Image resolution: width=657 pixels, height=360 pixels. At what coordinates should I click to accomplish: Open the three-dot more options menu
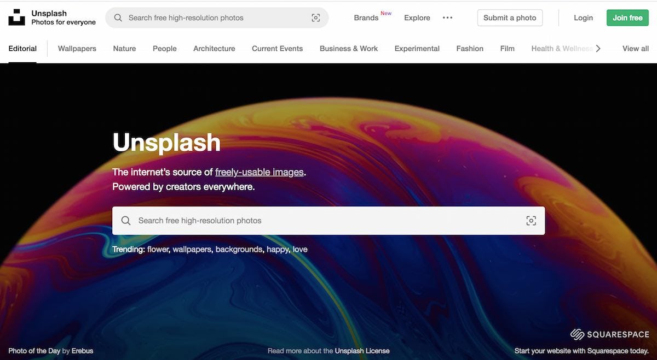coord(447,17)
